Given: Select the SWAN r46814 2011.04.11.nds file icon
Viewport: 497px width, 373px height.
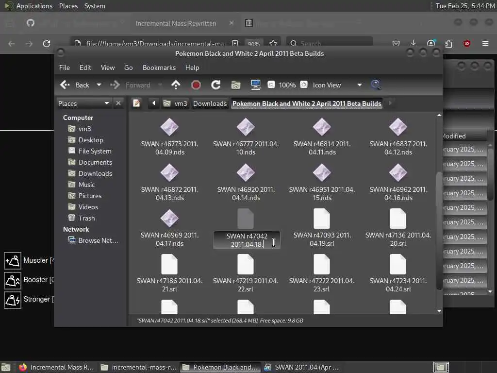Looking at the screenshot, I should [322, 127].
